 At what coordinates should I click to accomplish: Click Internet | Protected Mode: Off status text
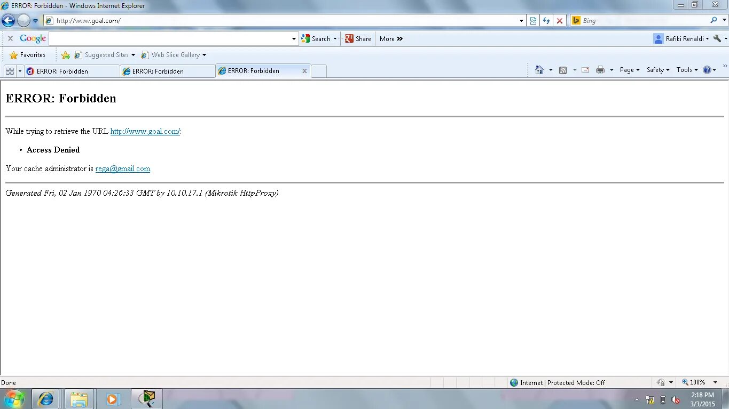[x=563, y=382]
